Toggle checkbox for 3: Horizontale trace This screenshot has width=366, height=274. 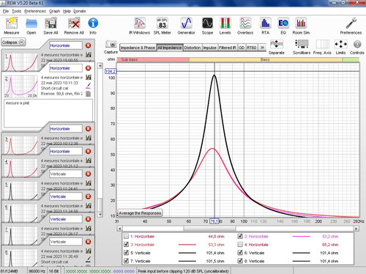pos(126,245)
